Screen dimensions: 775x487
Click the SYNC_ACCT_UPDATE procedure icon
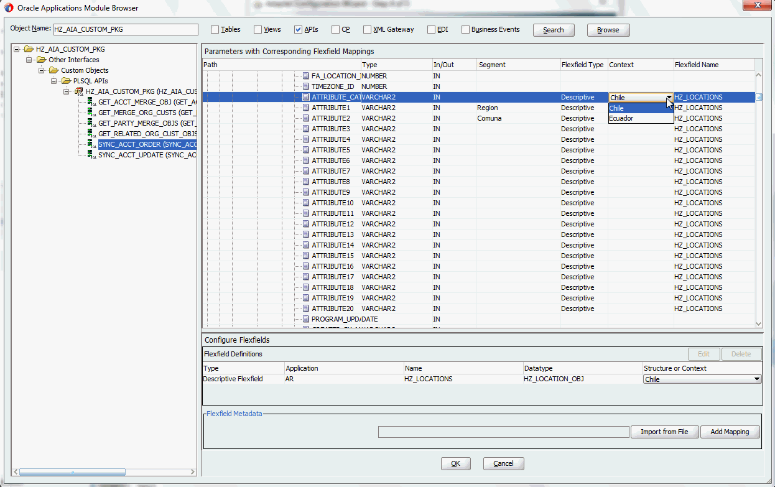(x=91, y=155)
